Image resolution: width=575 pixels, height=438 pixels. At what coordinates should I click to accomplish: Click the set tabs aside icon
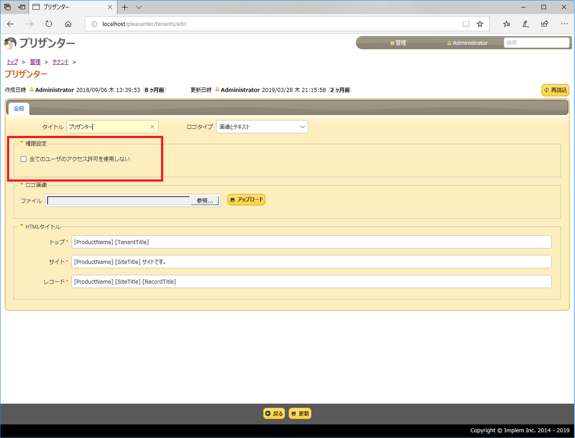pos(22,7)
